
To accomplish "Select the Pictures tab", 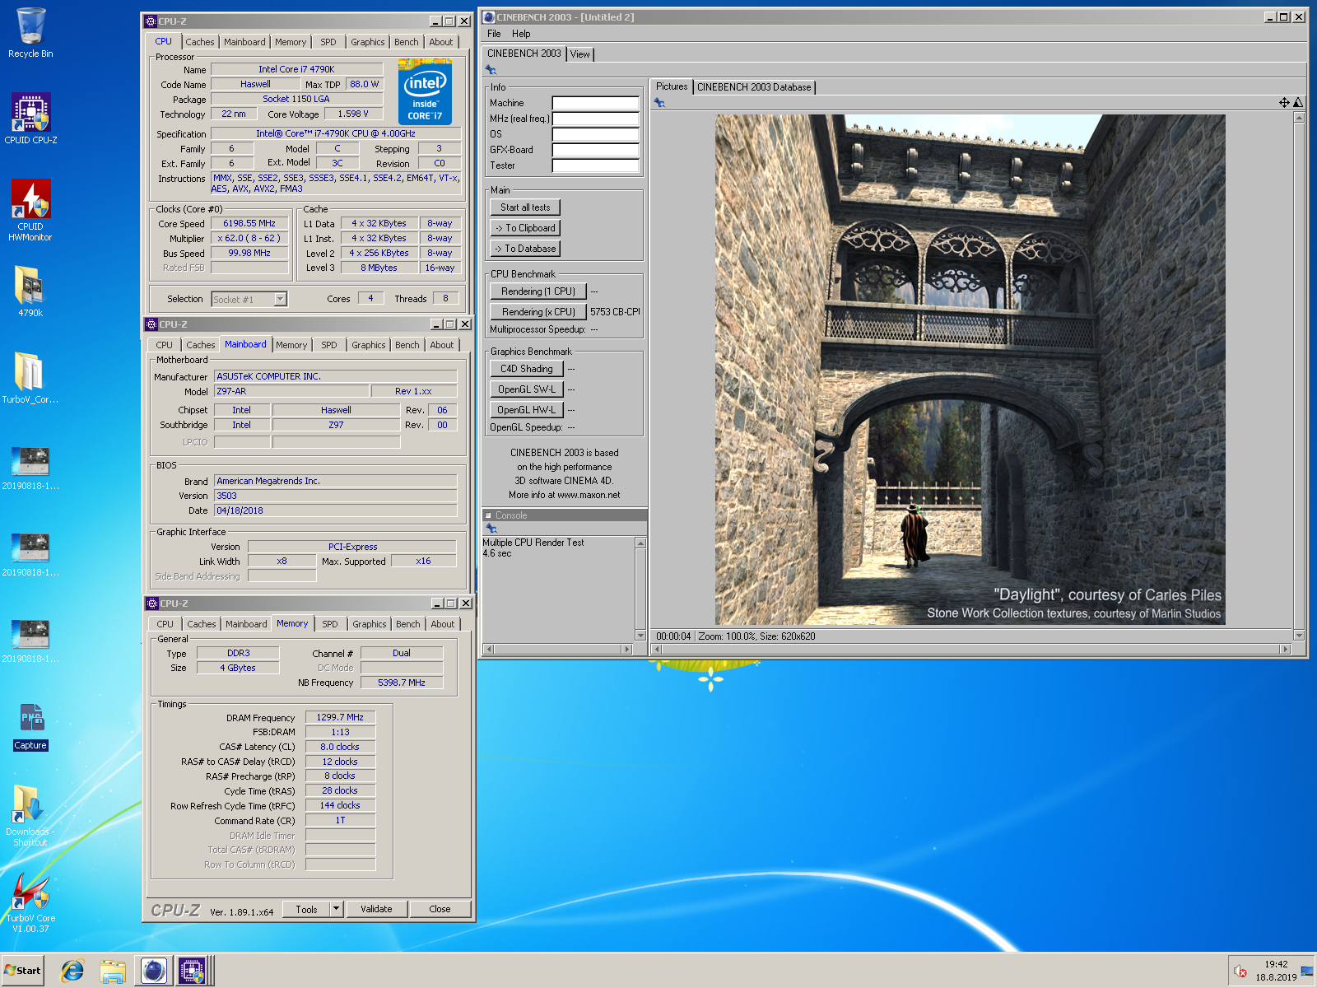I will click(x=672, y=86).
